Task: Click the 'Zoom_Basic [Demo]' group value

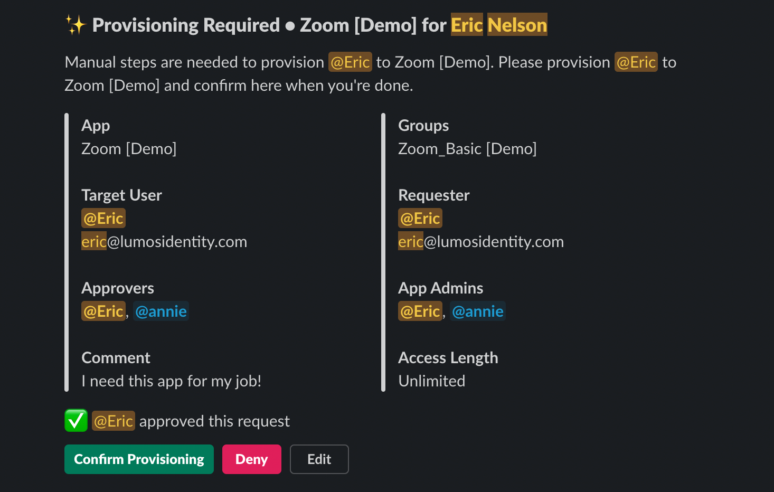Action: 467,149
